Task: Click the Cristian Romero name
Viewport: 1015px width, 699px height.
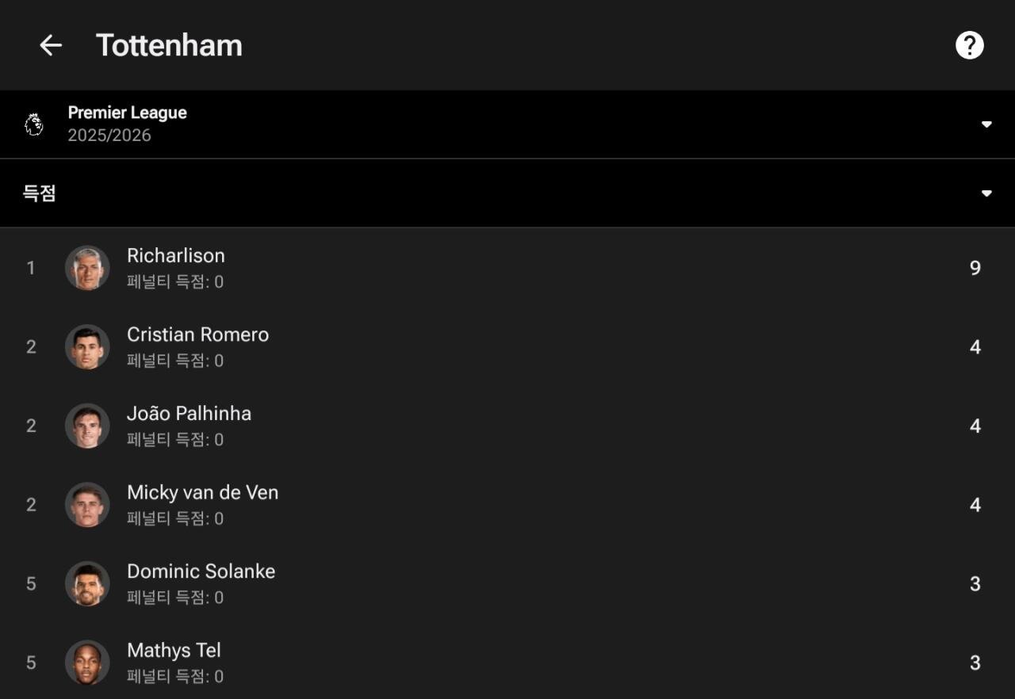Action: pos(197,334)
